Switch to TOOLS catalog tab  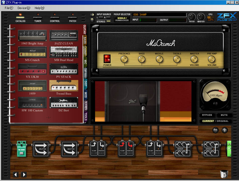click(86, 117)
